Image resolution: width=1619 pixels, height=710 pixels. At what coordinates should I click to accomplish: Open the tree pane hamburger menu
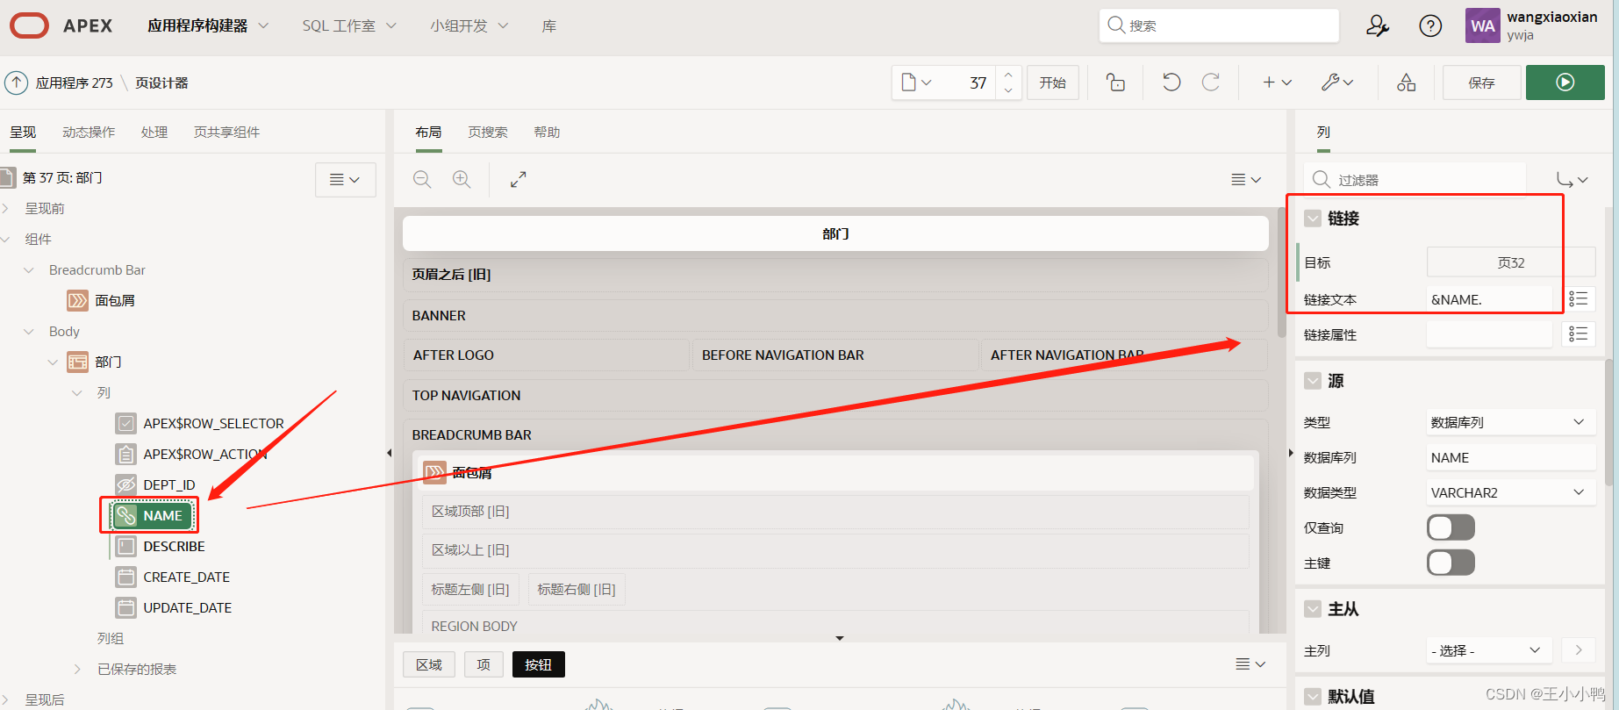[345, 179]
